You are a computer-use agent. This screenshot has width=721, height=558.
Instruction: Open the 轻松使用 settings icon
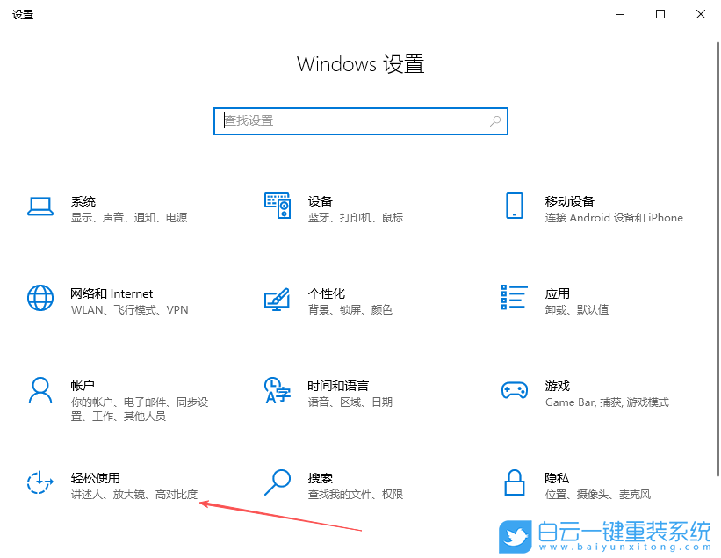[x=40, y=484]
